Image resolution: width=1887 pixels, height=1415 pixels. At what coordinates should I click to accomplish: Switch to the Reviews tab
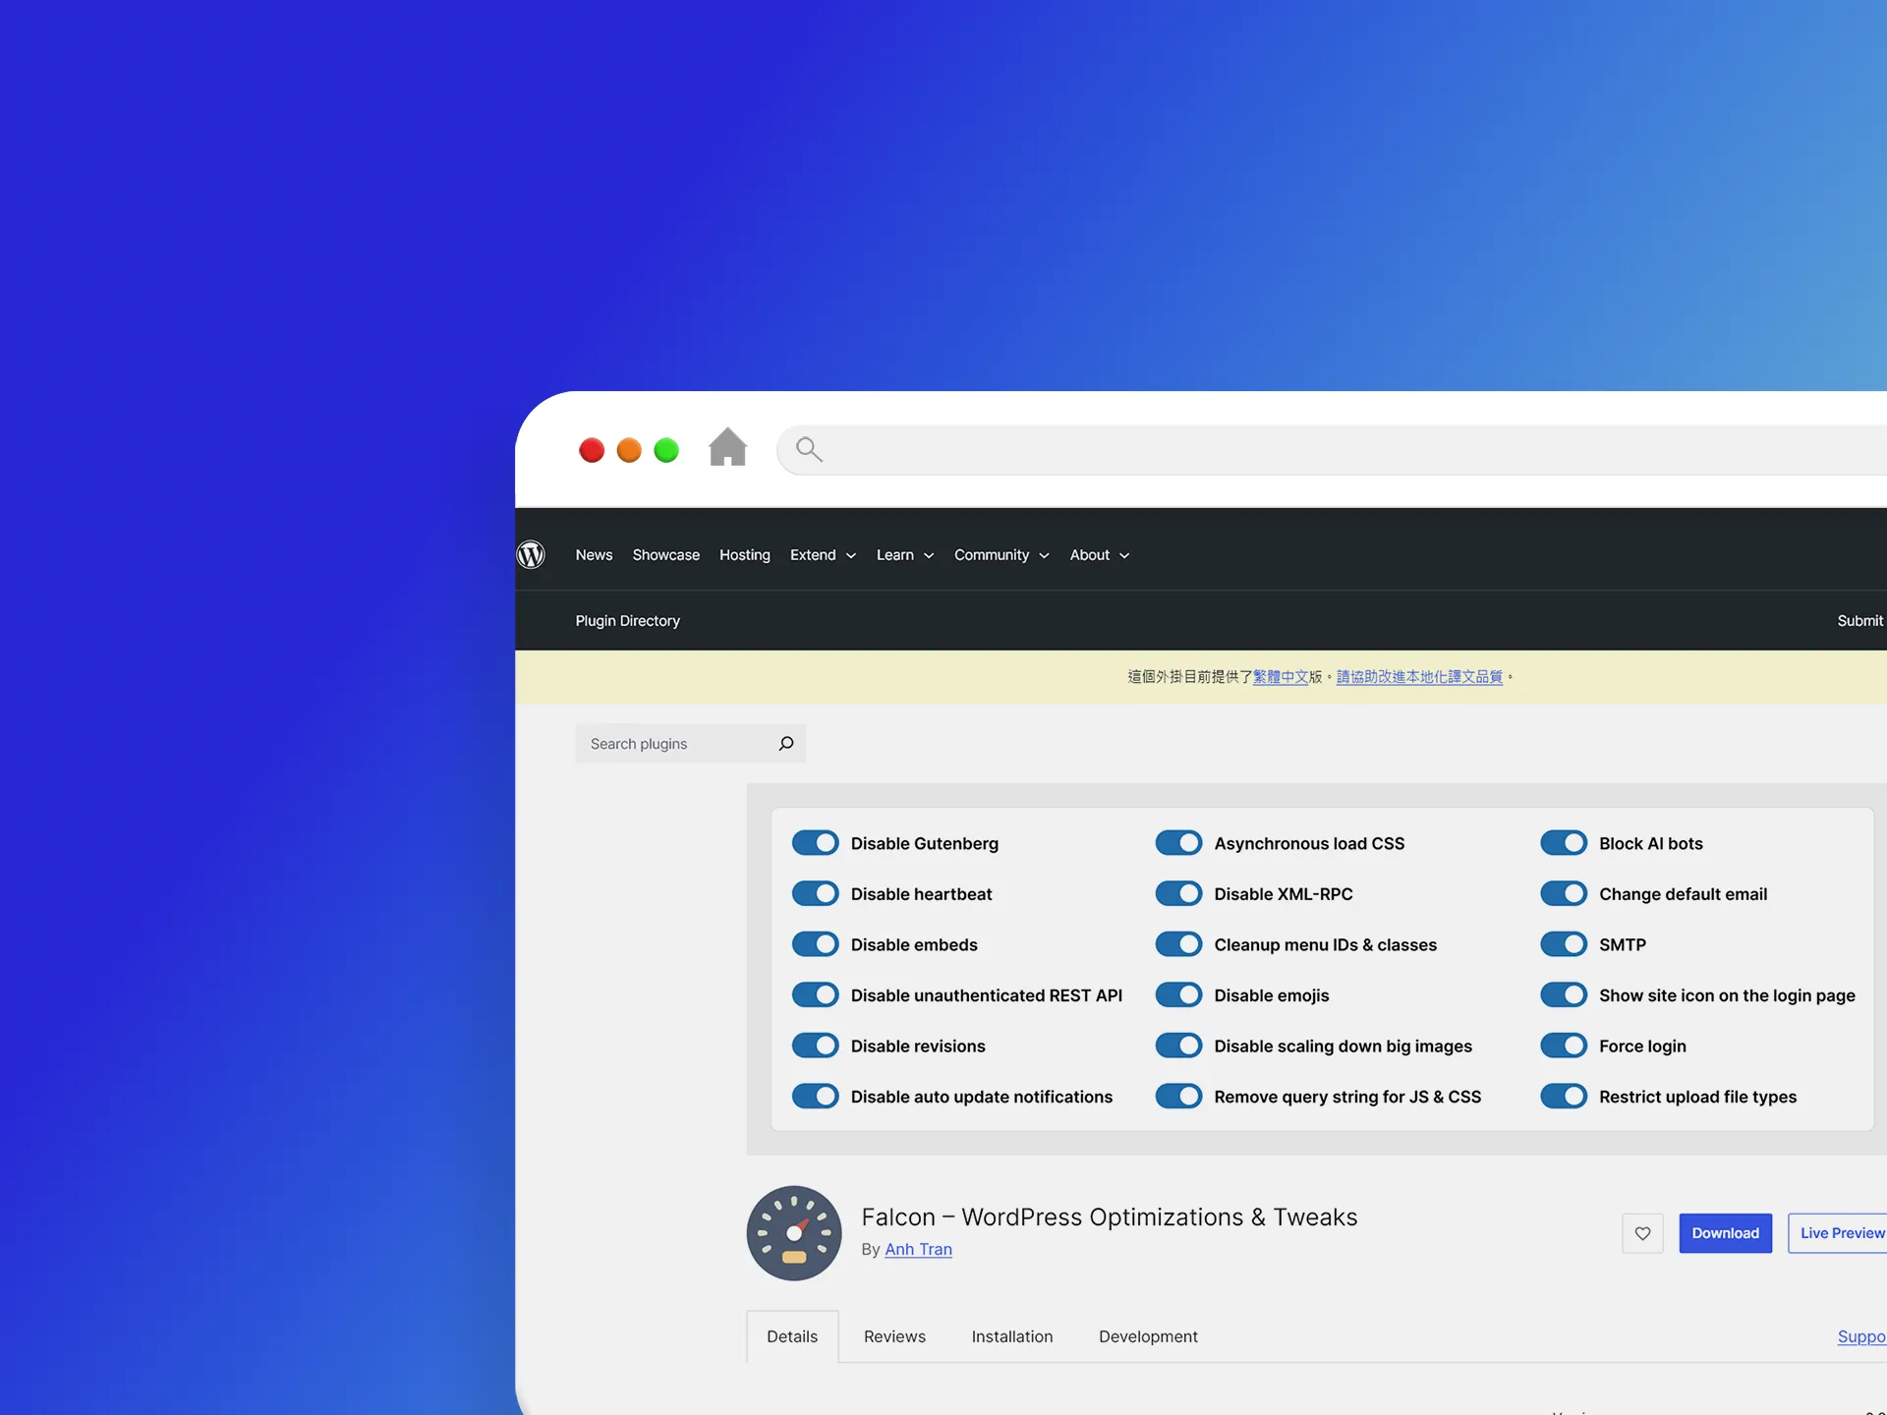pyautogui.click(x=894, y=1336)
